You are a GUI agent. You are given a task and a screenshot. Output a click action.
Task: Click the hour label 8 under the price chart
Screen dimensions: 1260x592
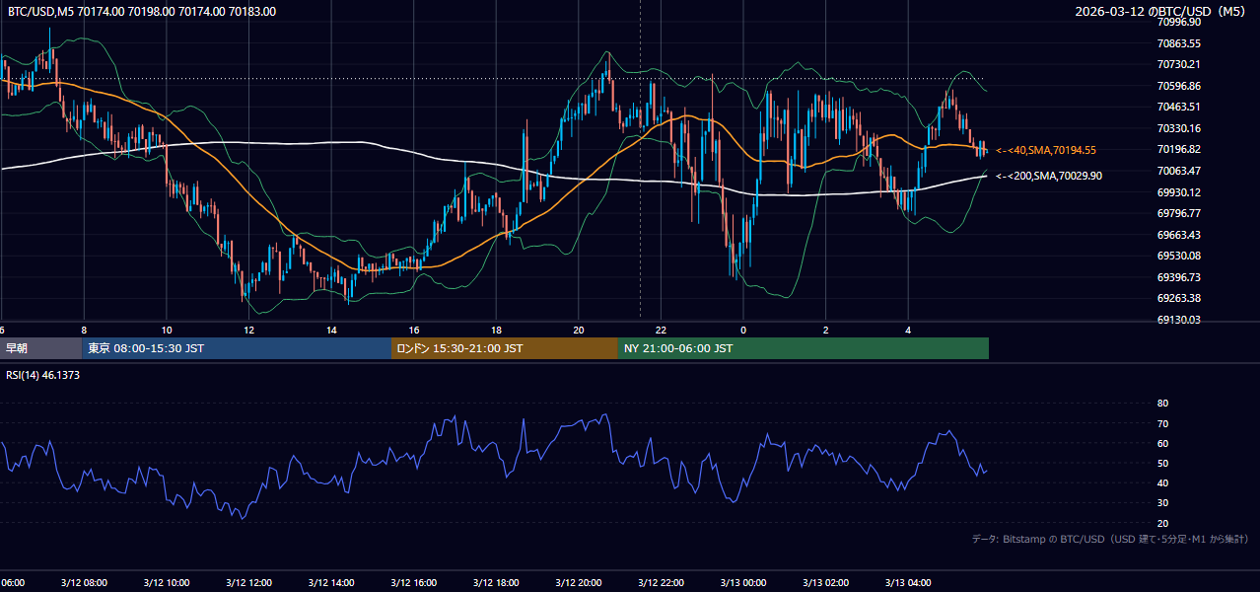tap(84, 330)
